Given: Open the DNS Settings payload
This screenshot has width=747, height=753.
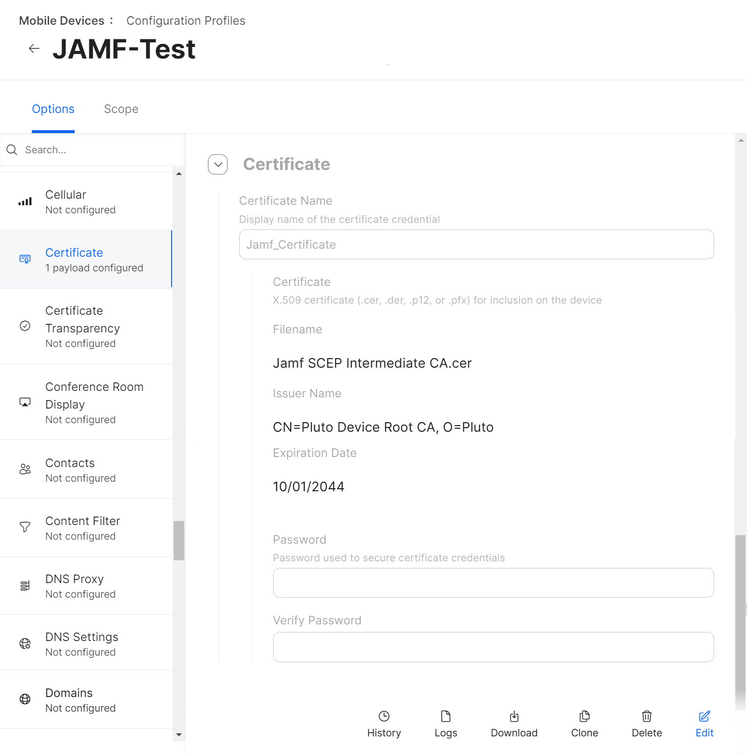Looking at the screenshot, I should coord(86,644).
